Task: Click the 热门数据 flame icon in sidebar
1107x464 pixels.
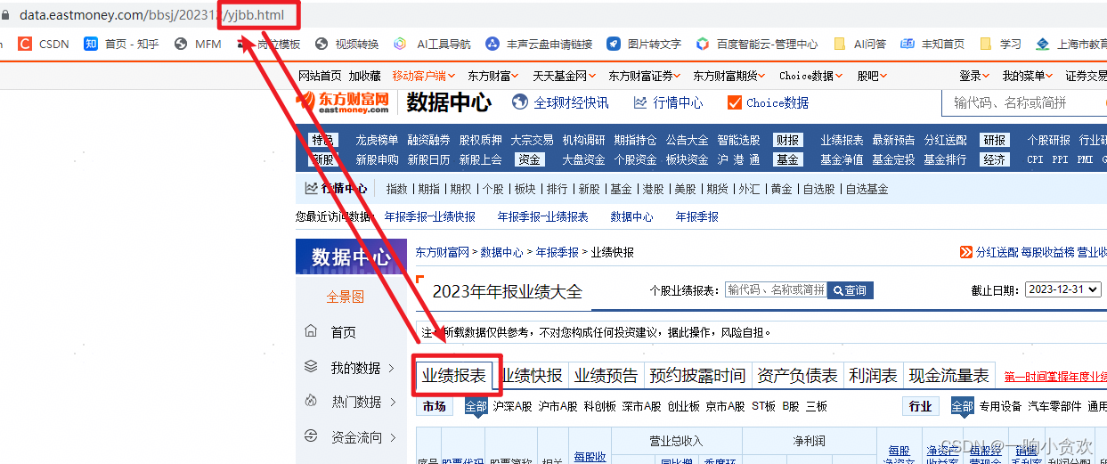Action: tap(311, 401)
